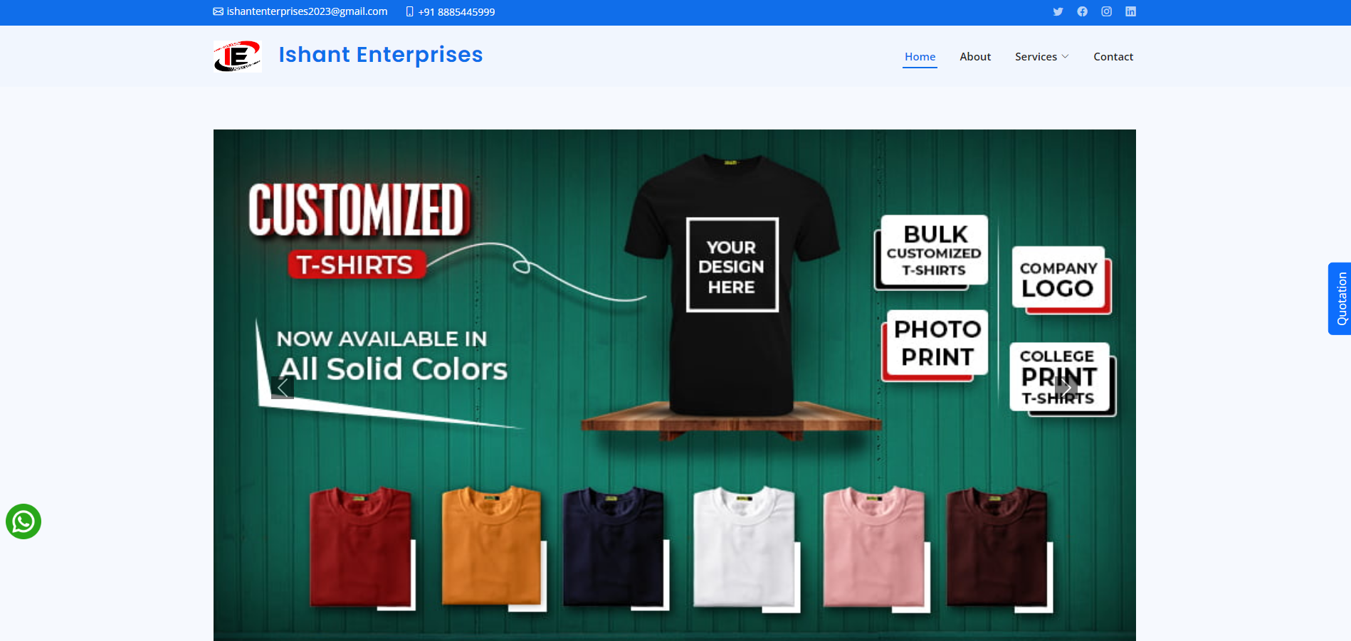Go to previous slide with left arrow

click(283, 388)
